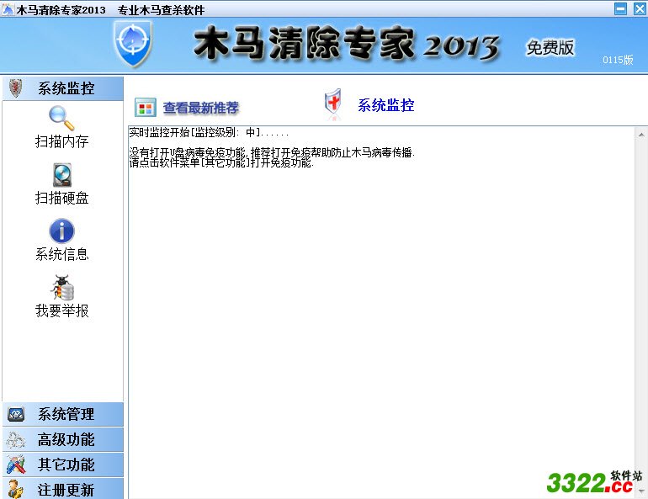The height and width of the screenshot is (499, 648).
Task: Click the 注册更新 user icon
Action: pos(15,490)
